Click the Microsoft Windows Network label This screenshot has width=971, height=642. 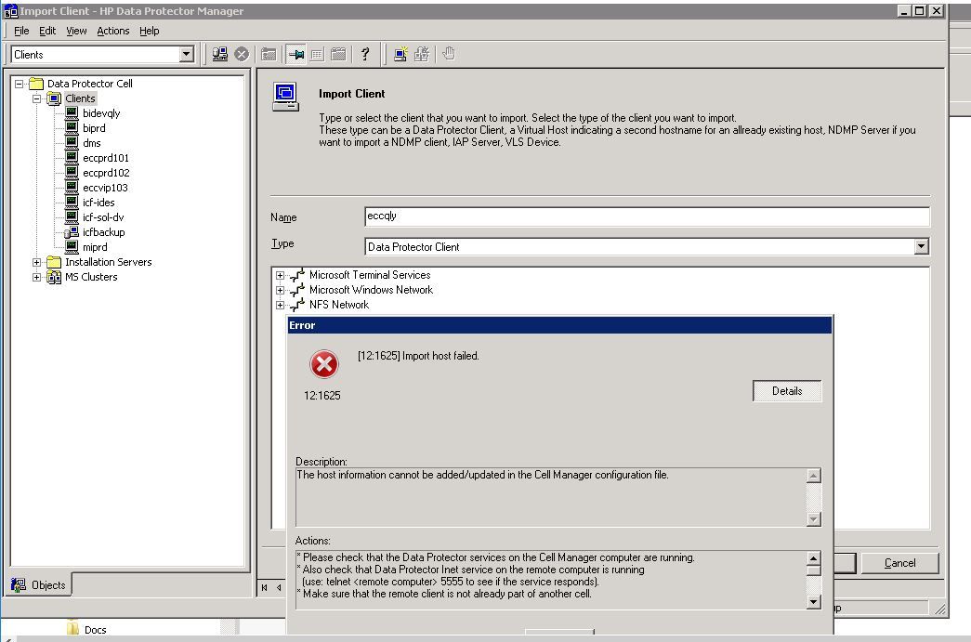pyautogui.click(x=371, y=290)
